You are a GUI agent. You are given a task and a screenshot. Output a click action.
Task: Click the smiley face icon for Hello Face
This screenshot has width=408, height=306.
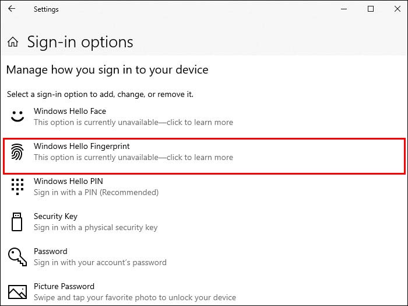(x=17, y=116)
